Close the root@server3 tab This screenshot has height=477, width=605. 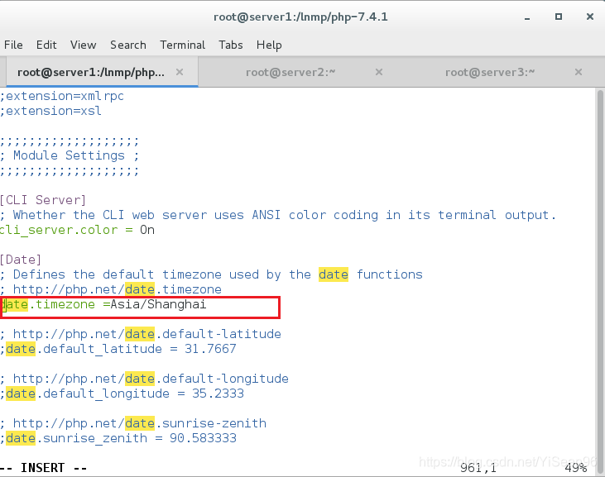pyautogui.click(x=579, y=72)
